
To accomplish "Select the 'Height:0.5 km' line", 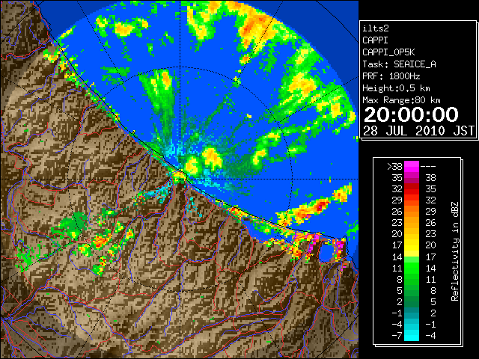I will click(396, 88).
